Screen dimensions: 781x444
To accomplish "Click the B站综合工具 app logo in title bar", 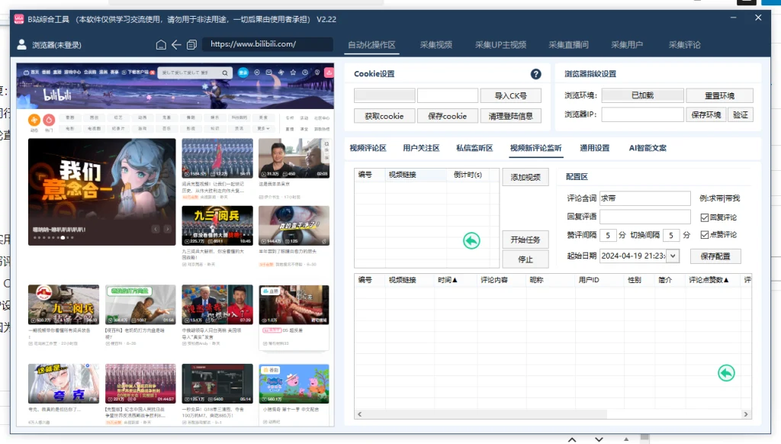I will pos(19,19).
